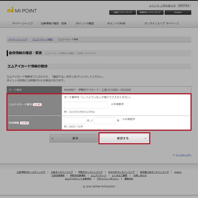Open オンラインストア マイページ navigation tab
The image size is (198, 198).
pyautogui.click(x=162, y=23)
